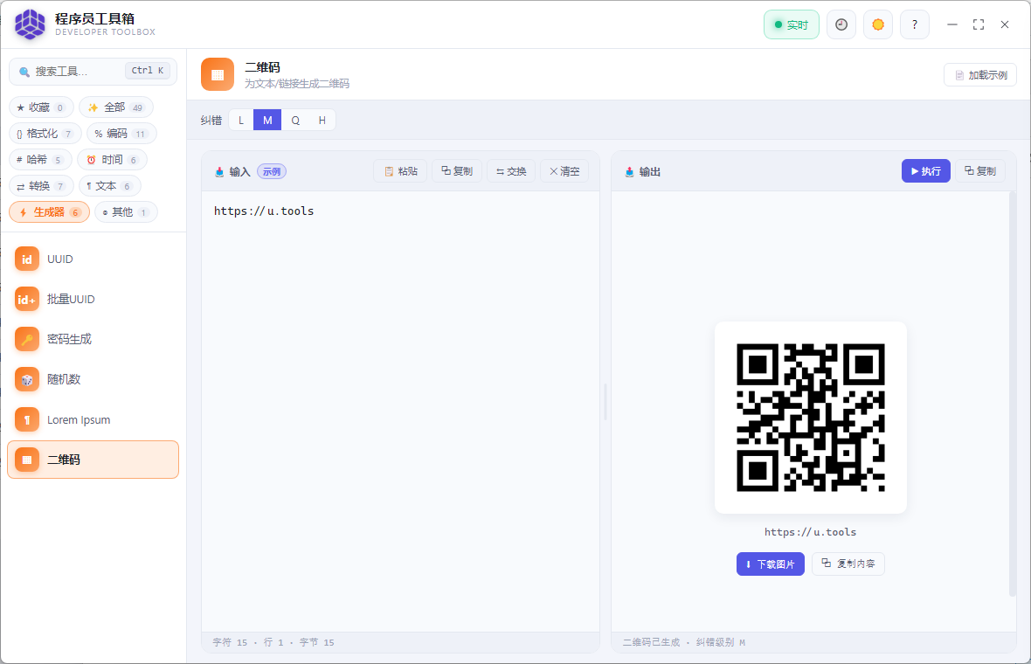Click the Developer Toolbox cube logo
The height and width of the screenshot is (664, 1031).
pyautogui.click(x=31, y=24)
